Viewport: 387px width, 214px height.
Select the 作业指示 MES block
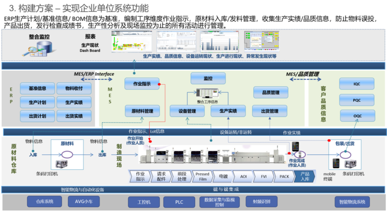pos(142,84)
